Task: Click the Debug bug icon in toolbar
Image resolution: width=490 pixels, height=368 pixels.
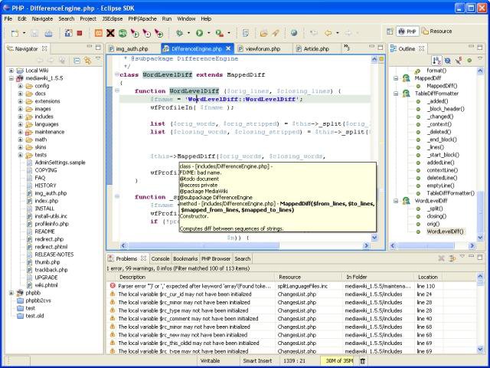Action: 180,33
